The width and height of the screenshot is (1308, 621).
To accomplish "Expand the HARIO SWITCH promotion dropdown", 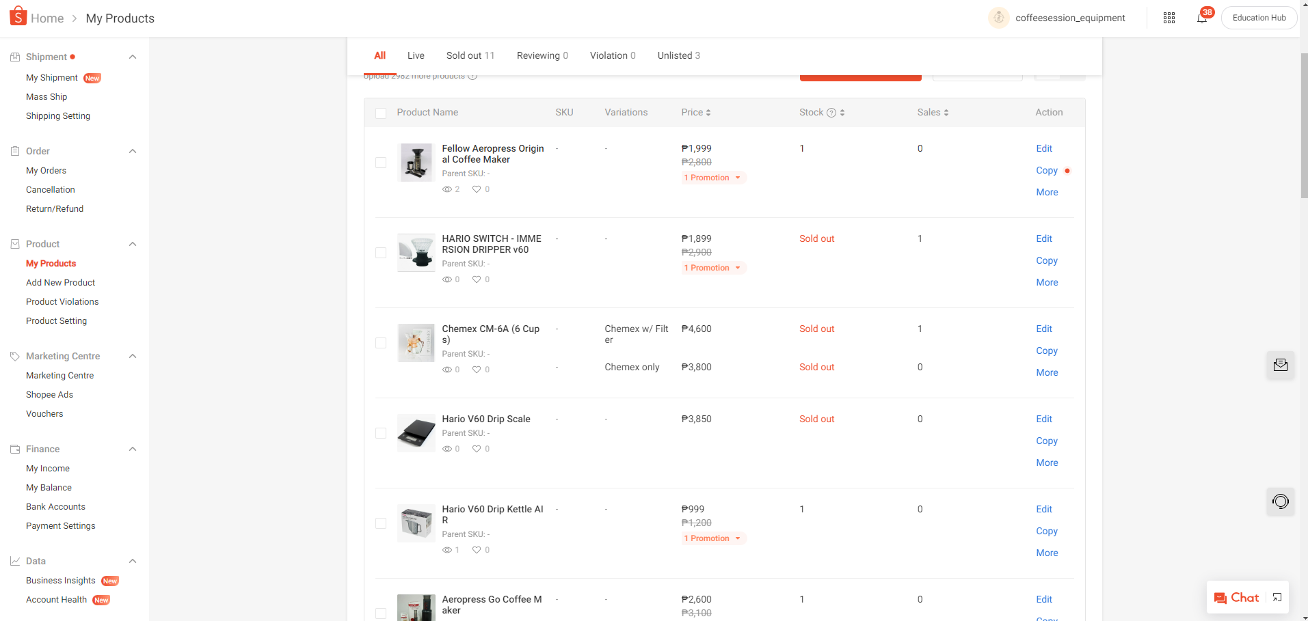I will point(738,268).
